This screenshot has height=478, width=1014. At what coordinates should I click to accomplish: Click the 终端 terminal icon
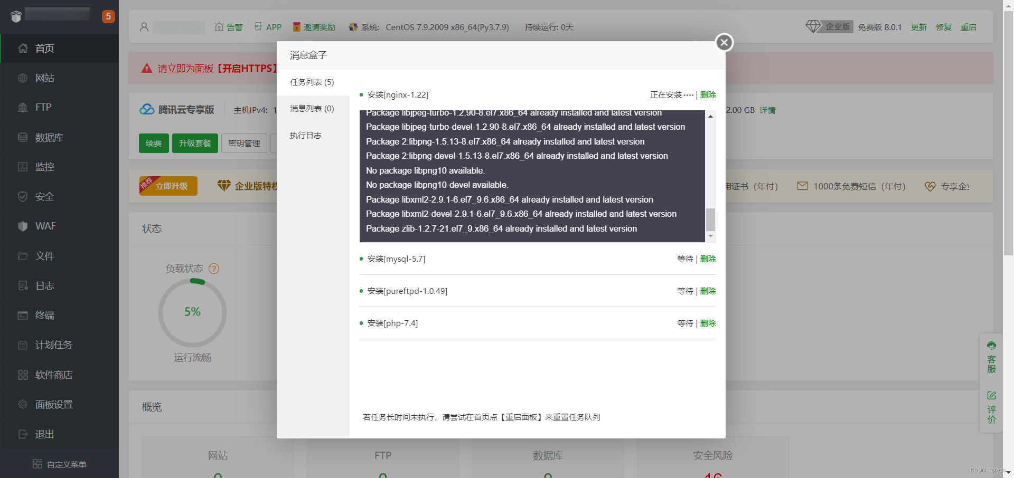[23, 315]
